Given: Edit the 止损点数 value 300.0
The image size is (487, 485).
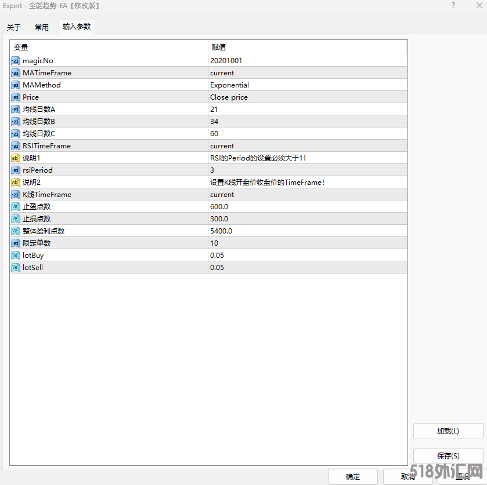Looking at the screenshot, I should tap(307, 219).
